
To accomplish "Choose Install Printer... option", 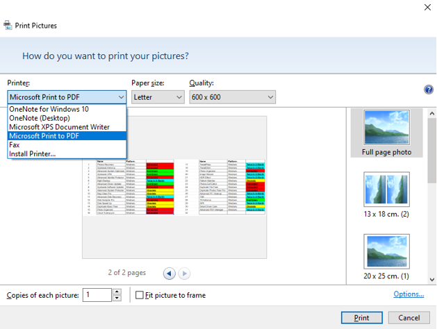I will (x=67, y=153).
